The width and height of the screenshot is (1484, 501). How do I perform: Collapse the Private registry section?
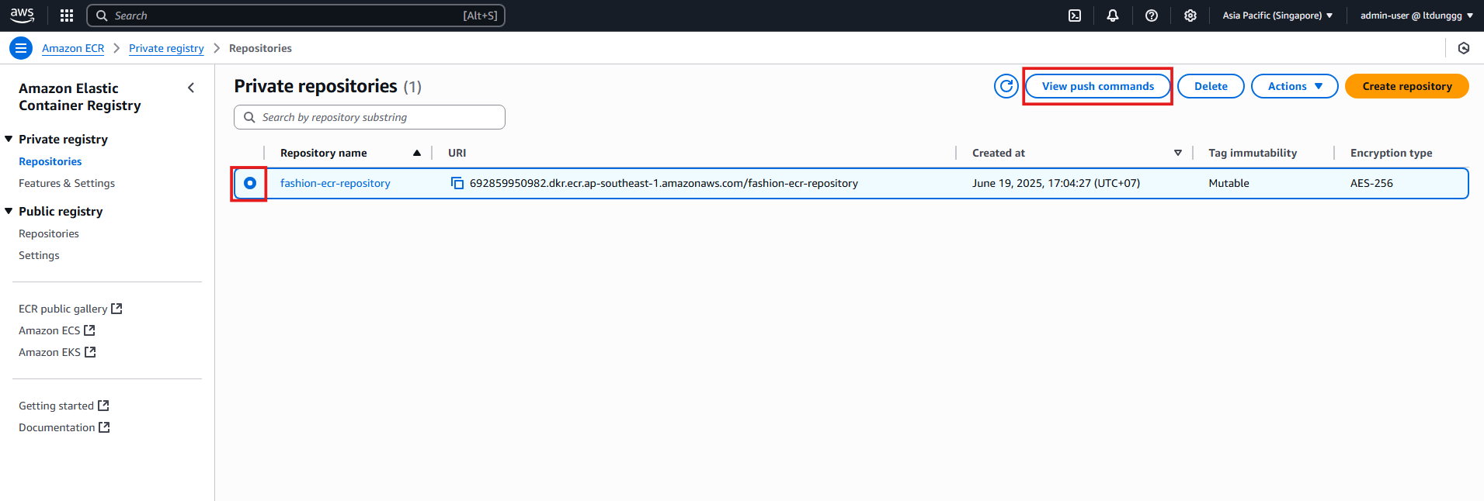9,139
